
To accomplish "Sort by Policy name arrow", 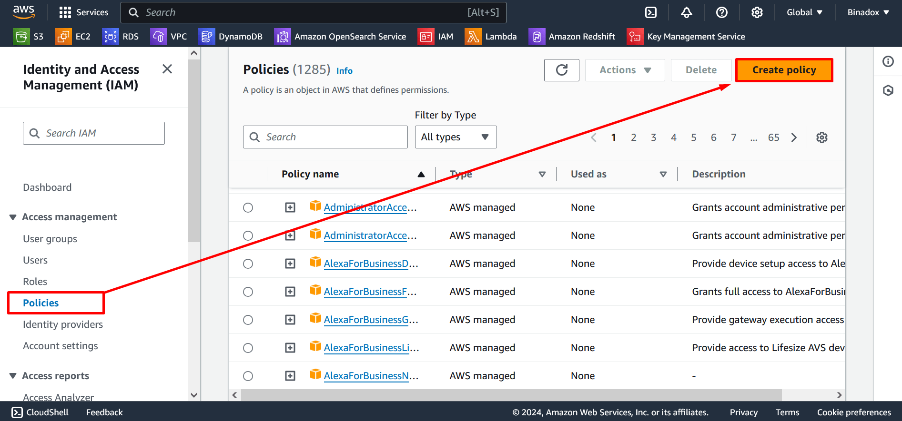I will pos(421,174).
